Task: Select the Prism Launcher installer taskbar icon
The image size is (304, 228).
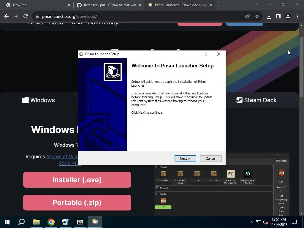Action: click(95, 222)
